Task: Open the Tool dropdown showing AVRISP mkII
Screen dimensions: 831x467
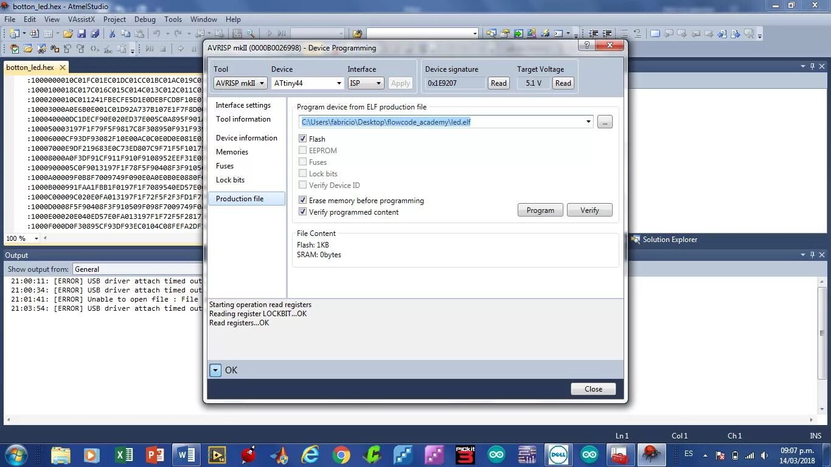Action: pyautogui.click(x=240, y=83)
